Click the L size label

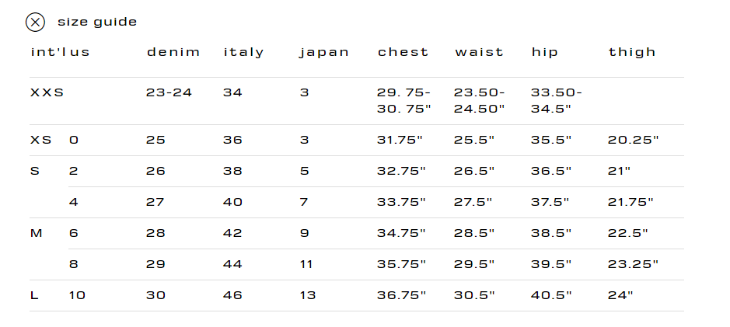coord(34,296)
